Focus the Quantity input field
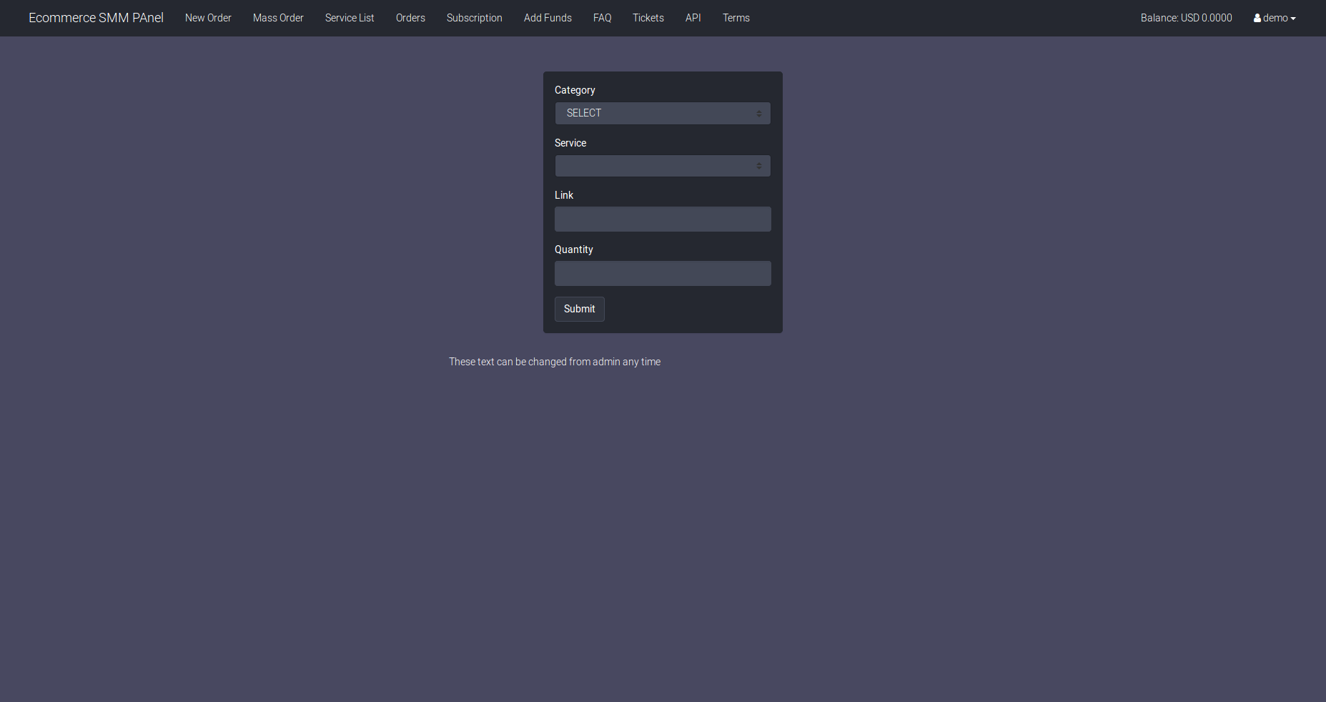 pyautogui.click(x=662, y=274)
